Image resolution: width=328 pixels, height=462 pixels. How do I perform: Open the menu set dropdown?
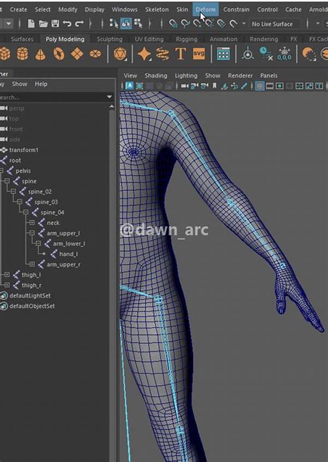[x=9, y=24]
